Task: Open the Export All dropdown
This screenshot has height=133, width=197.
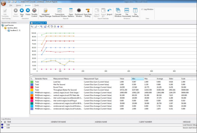Action: click(104, 13)
